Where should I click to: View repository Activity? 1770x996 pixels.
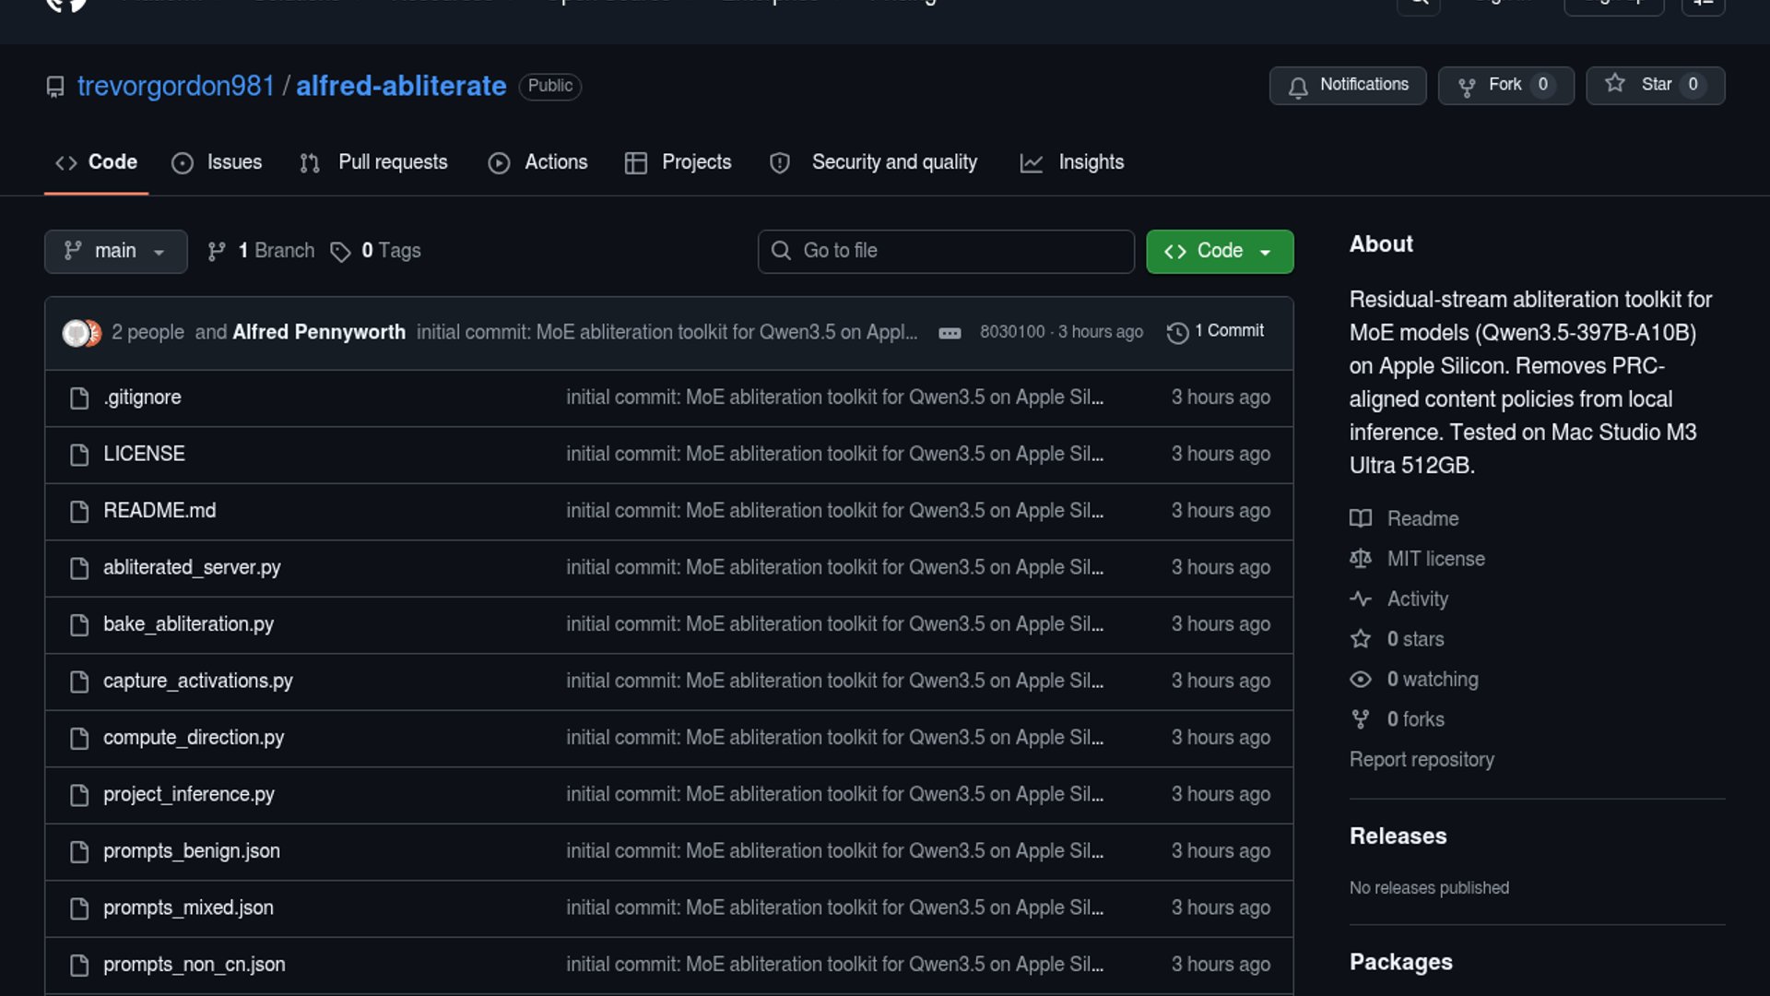coord(1417,599)
